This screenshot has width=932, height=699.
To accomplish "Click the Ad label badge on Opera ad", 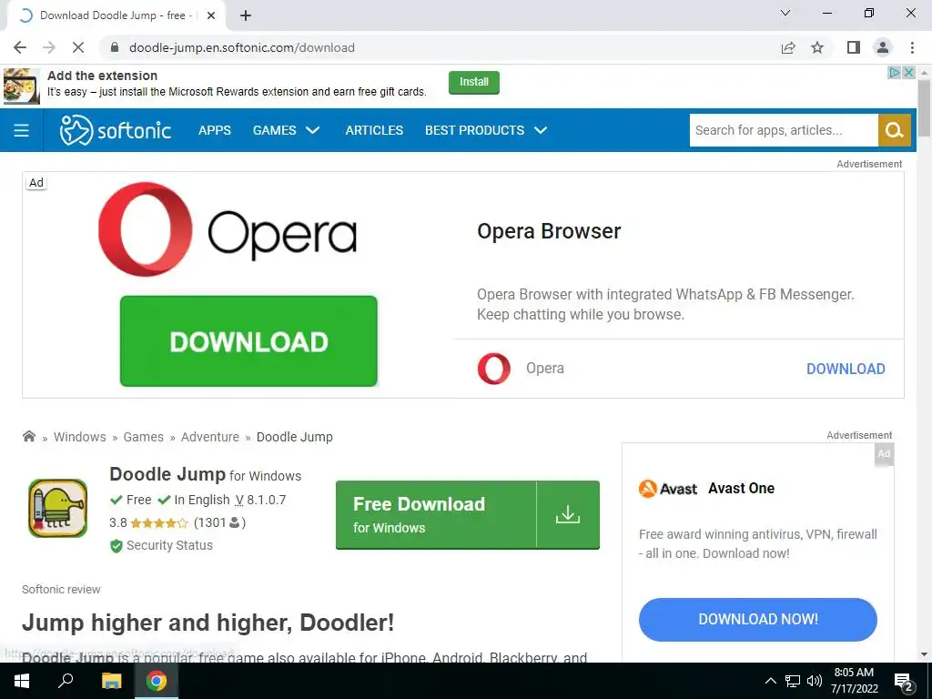I will (x=36, y=182).
